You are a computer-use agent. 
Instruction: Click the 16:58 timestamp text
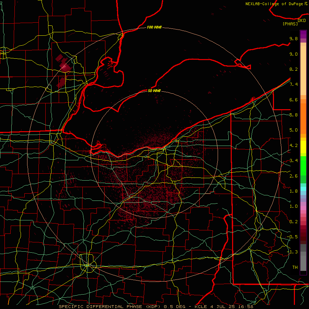click(x=246, y=307)
